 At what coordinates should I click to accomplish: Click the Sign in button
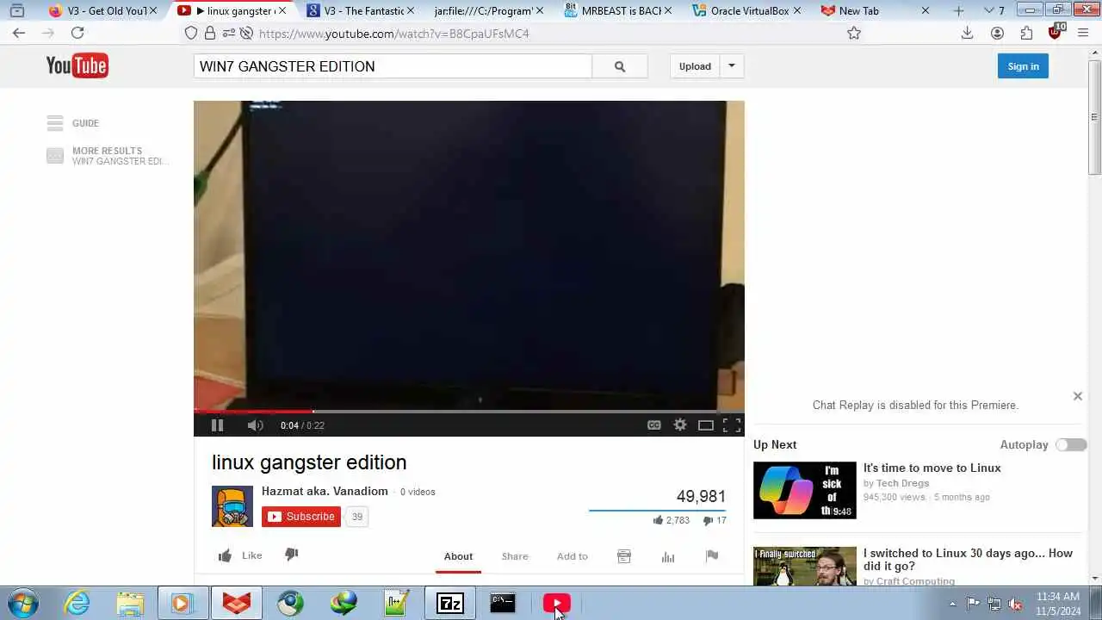tap(1023, 66)
